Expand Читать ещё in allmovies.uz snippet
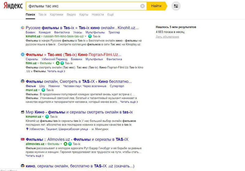 tap(35, 156)
